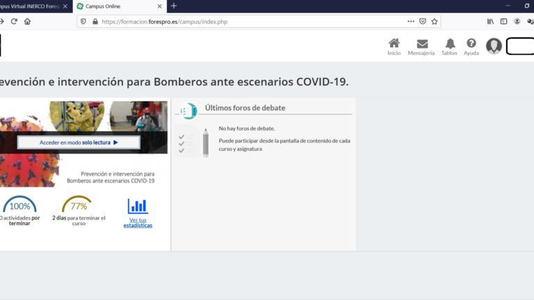
Task: Toggle the browser sidebar view
Action: [x=503, y=22]
